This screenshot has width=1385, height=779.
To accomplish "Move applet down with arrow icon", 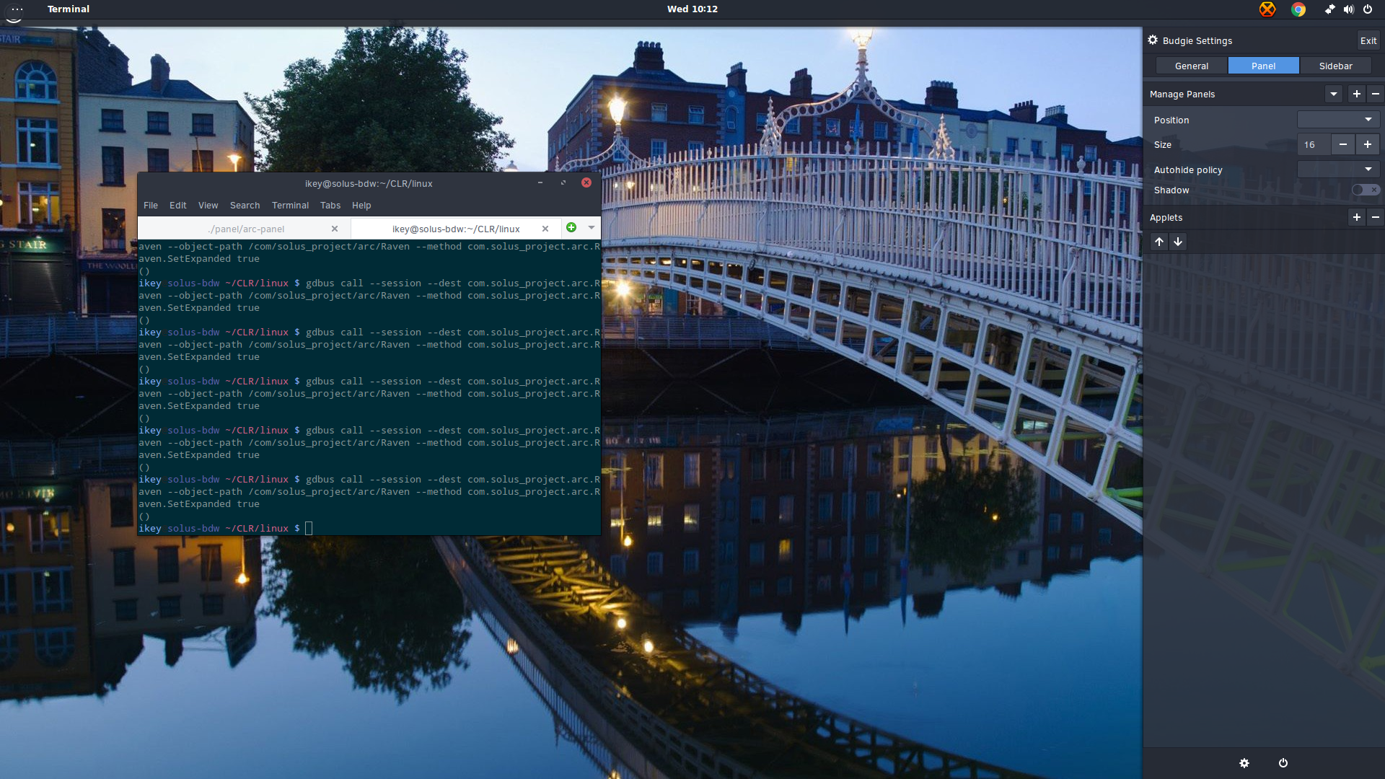I will 1178,242.
